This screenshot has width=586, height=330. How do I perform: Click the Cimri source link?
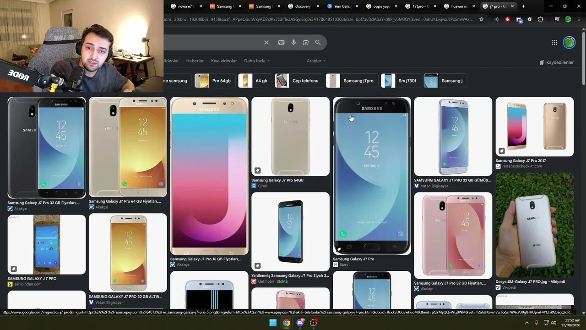click(259, 186)
